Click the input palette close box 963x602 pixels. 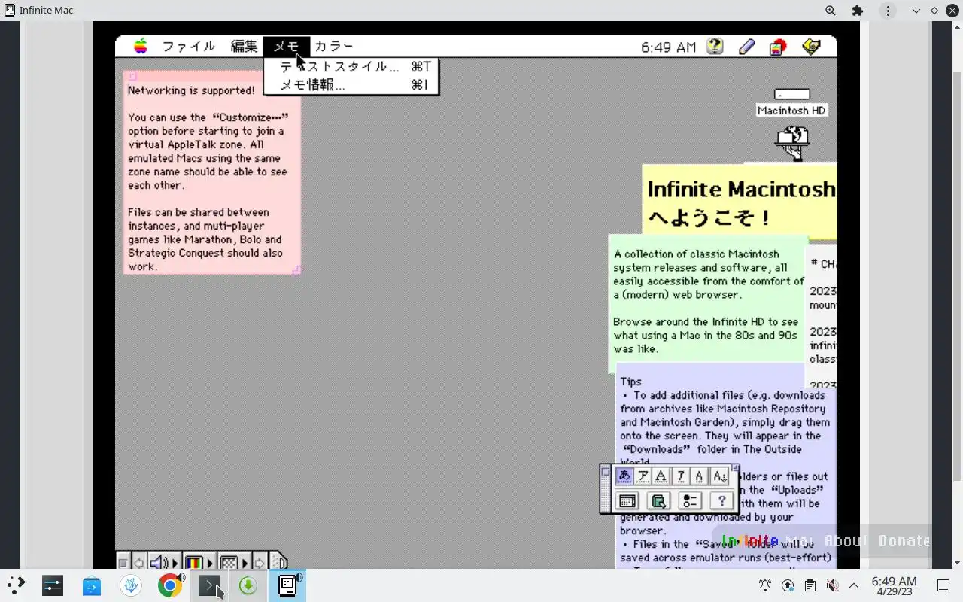[606, 473]
